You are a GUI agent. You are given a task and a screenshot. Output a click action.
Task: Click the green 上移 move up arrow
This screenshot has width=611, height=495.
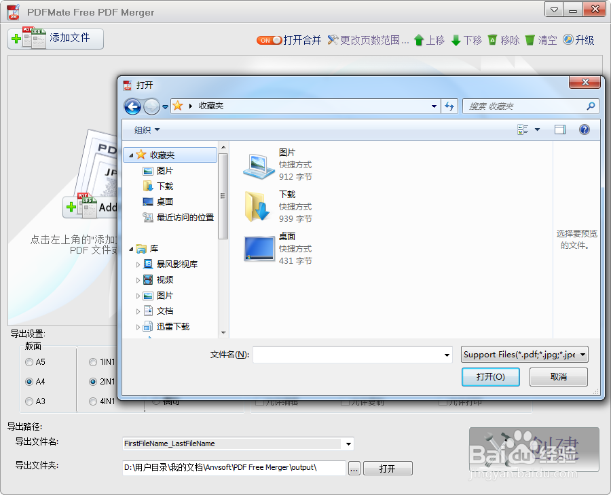(419, 40)
